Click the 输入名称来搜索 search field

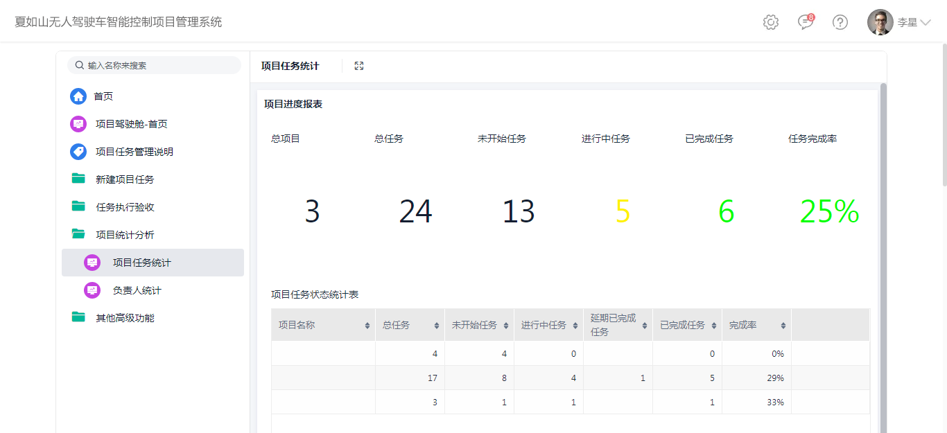point(159,65)
